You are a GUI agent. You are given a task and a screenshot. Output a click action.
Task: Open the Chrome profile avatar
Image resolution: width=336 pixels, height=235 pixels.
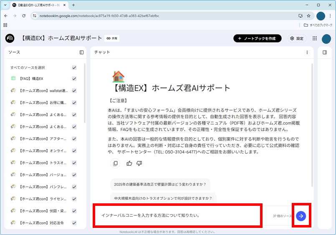(x=321, y=16)
